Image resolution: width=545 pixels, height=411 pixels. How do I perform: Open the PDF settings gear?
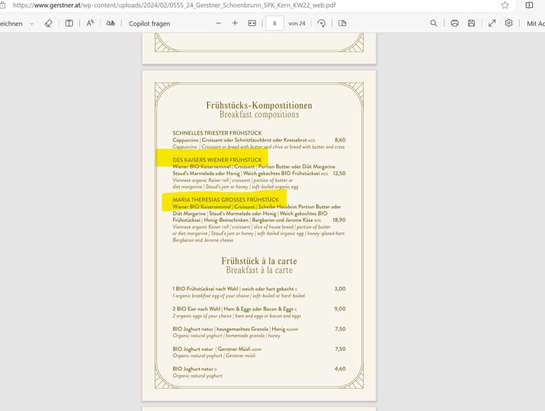[x=509, y=23]
